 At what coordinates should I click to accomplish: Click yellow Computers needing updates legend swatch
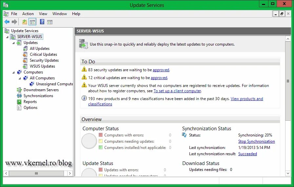[101, 141]
